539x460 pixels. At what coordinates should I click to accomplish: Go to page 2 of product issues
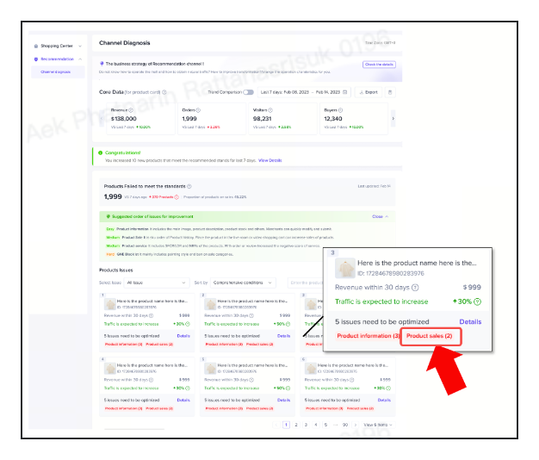point(296,425)
